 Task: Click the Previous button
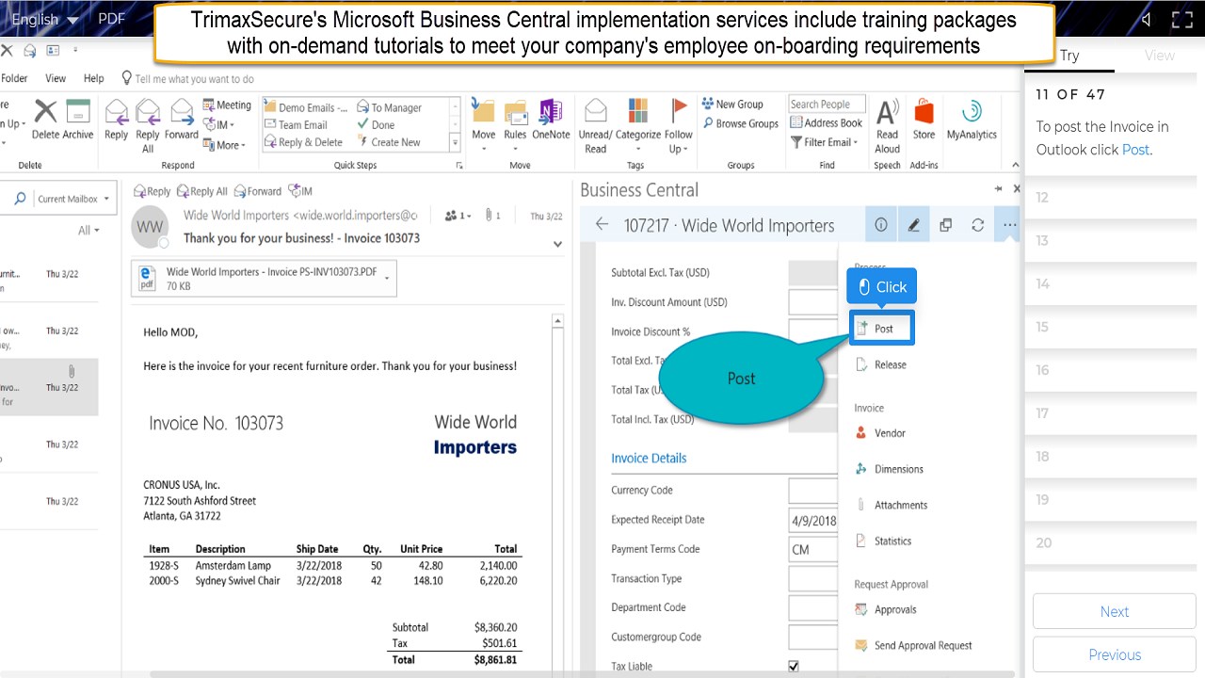pyautogui.click(x=1115, y=654)
